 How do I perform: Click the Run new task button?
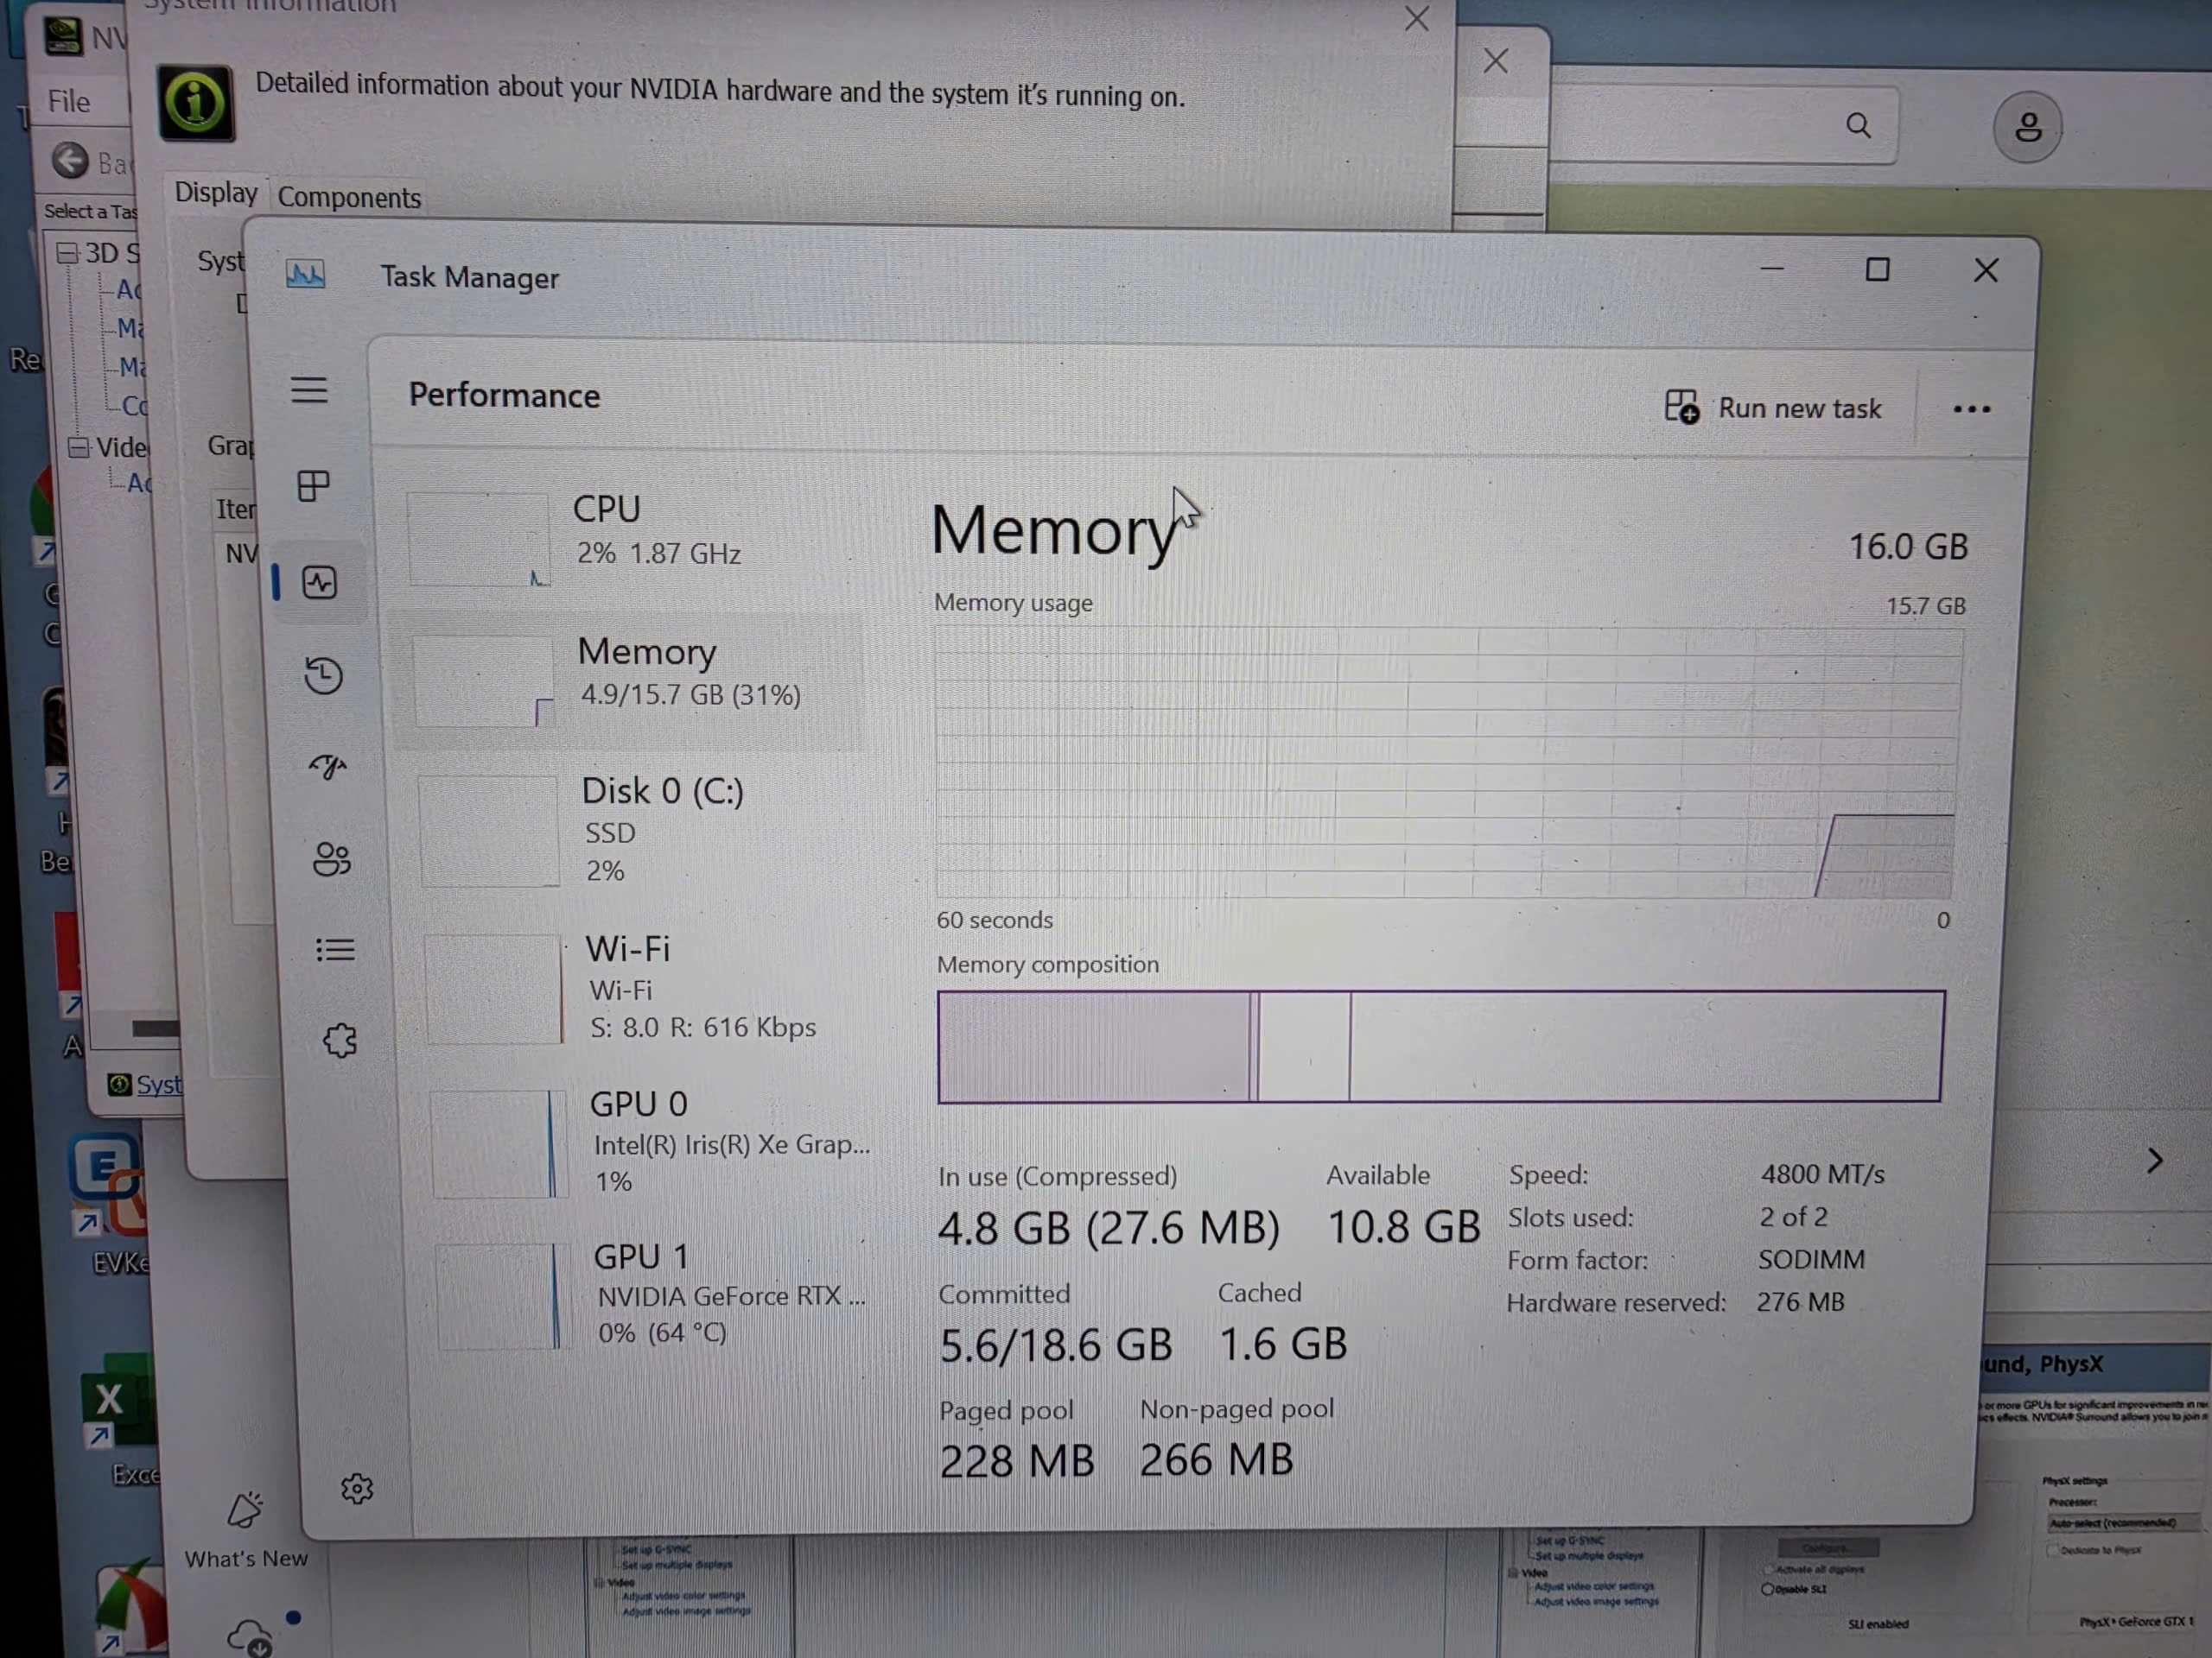[x=1772, y=408]
